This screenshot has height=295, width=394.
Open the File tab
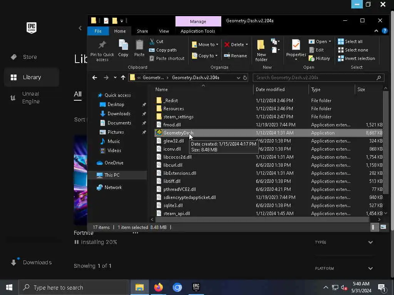(x=98, y=31)
